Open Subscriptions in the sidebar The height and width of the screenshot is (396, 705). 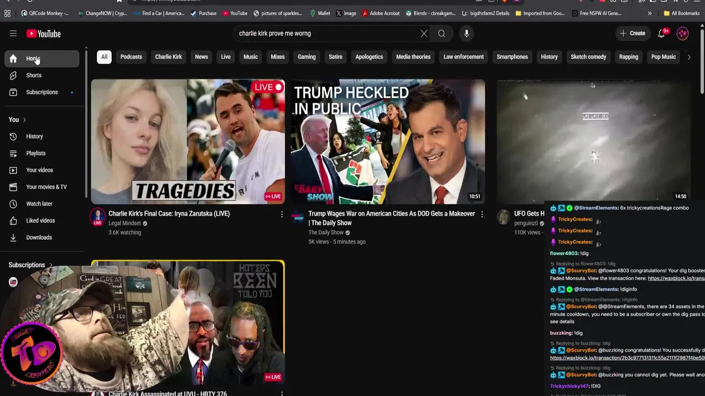(41, 92)
